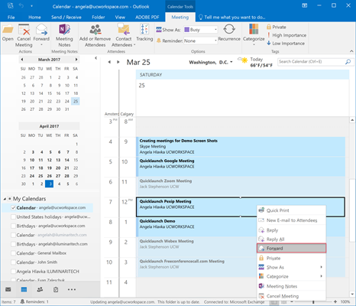This screenshot has width=356, height=306.
Task: Collapse the folder pane chevron
Action: 96,58
